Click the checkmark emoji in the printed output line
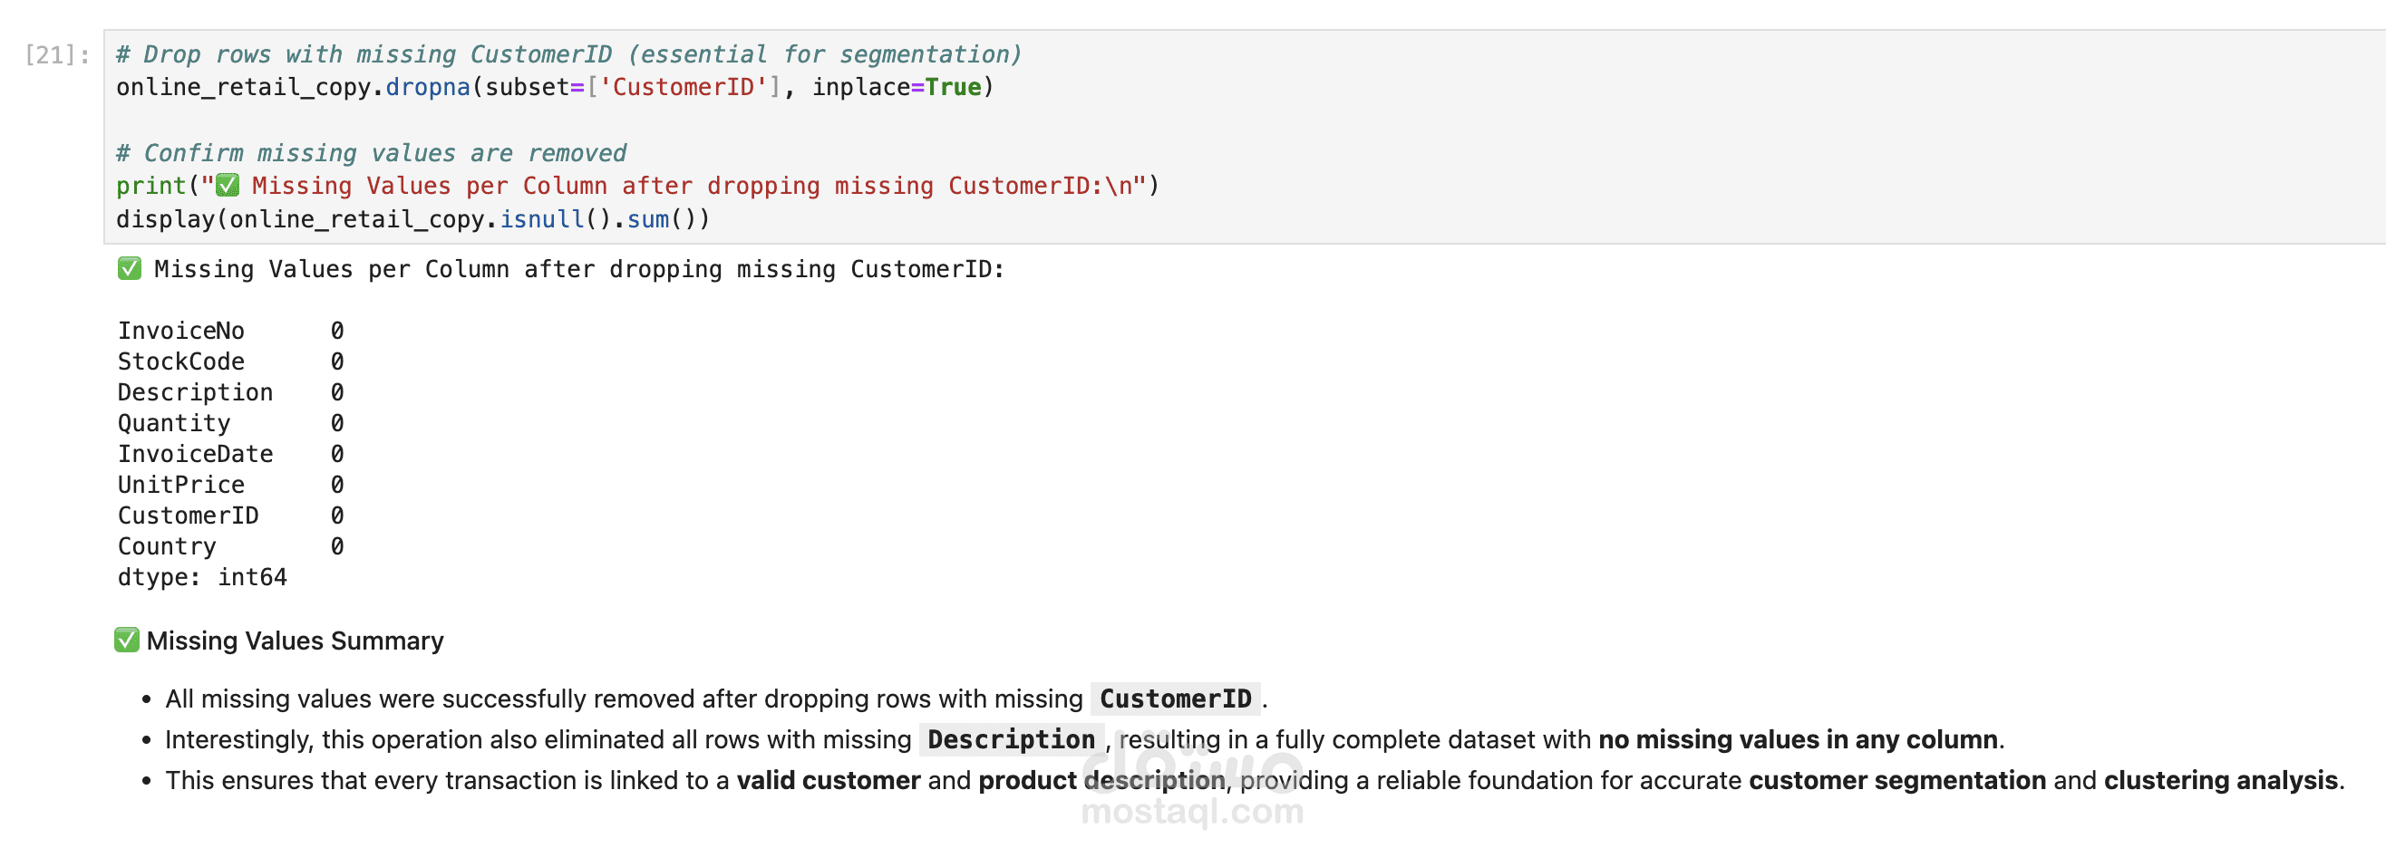The image size is (2386, 848). tap(130, 269)
